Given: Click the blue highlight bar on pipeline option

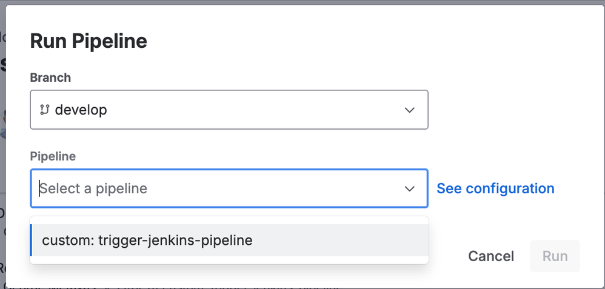Looking at the screenshot, I should [31, 240].
